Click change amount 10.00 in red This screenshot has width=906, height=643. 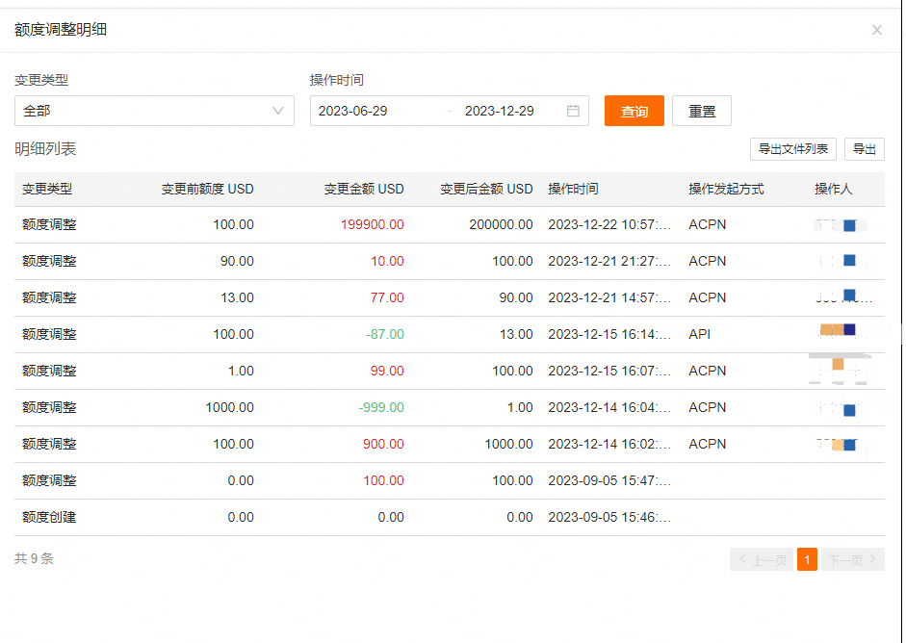[387, 261]
